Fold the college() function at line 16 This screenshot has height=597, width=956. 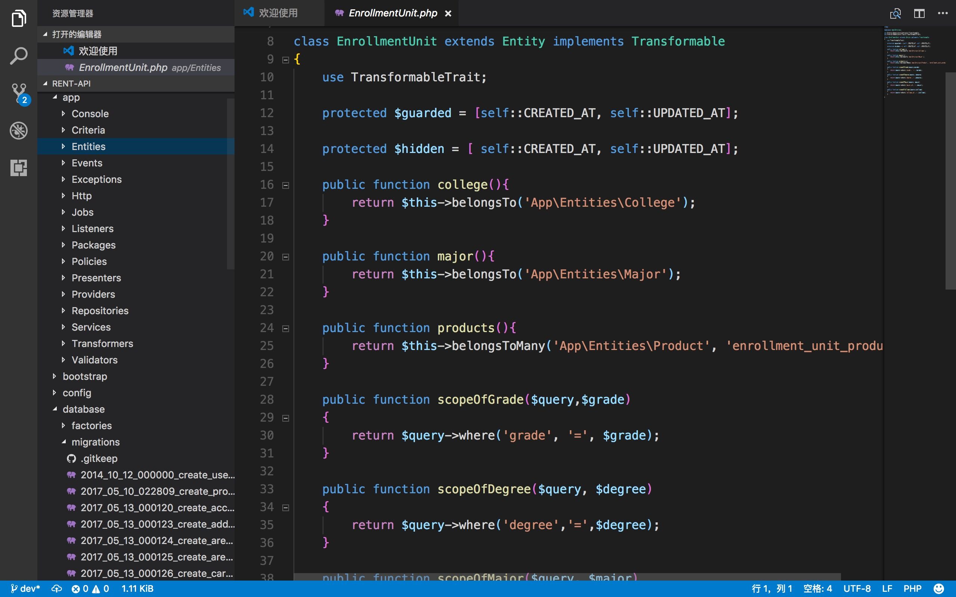(x=286, y=185)
